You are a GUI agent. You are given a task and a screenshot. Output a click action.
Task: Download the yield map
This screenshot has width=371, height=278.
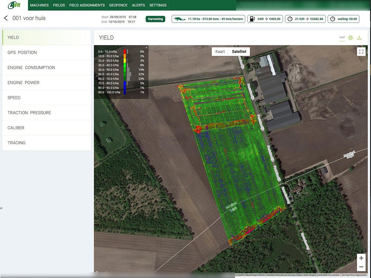[359, 38]
